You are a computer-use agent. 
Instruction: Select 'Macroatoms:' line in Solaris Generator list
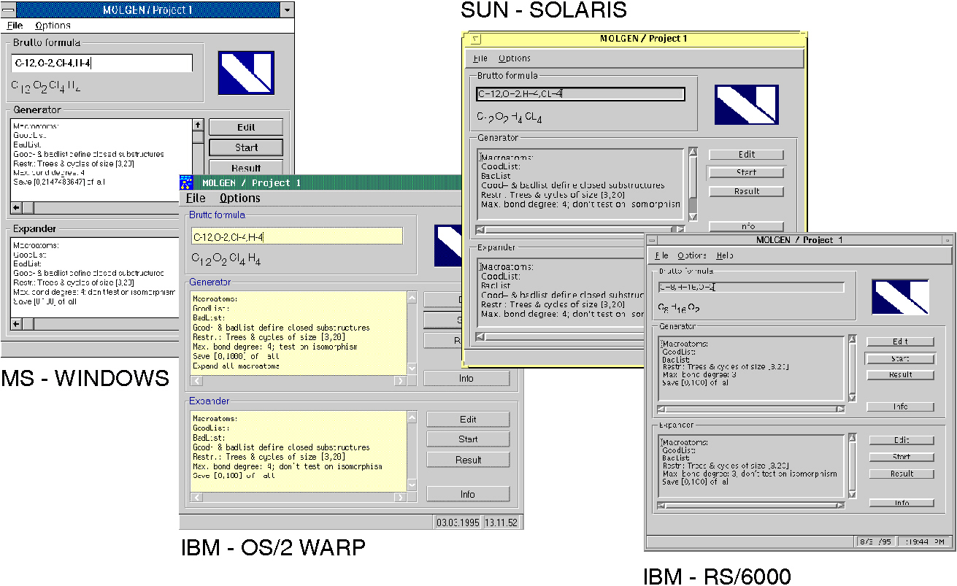pyautogui.click(x=507, y=157)
